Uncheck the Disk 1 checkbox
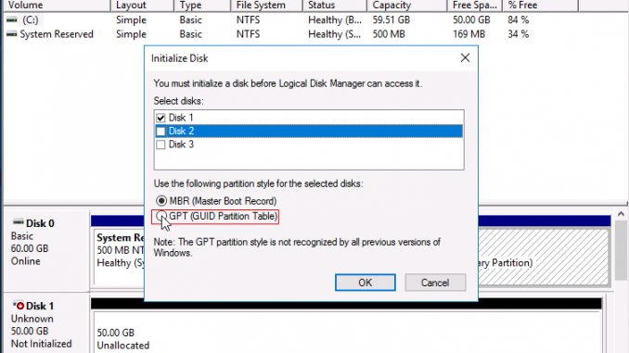This screenshot has height=353, width=629. pyautogui.click(x=160, y=118)
